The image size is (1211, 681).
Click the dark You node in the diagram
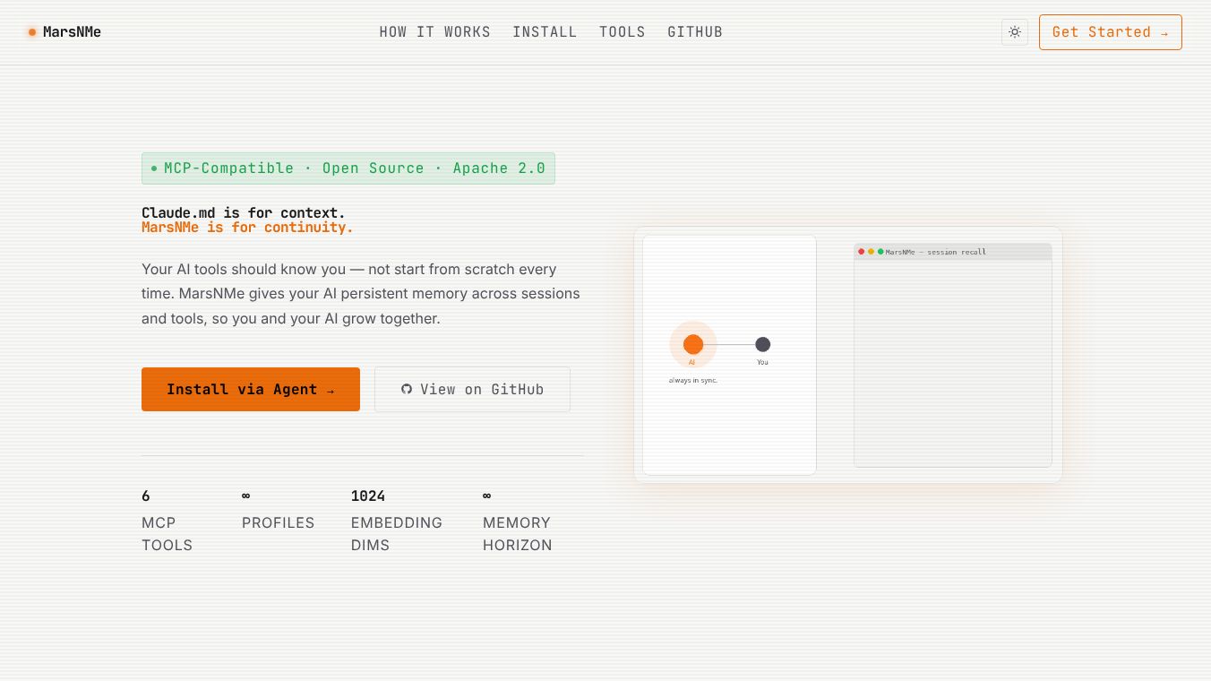pos(762,344)
